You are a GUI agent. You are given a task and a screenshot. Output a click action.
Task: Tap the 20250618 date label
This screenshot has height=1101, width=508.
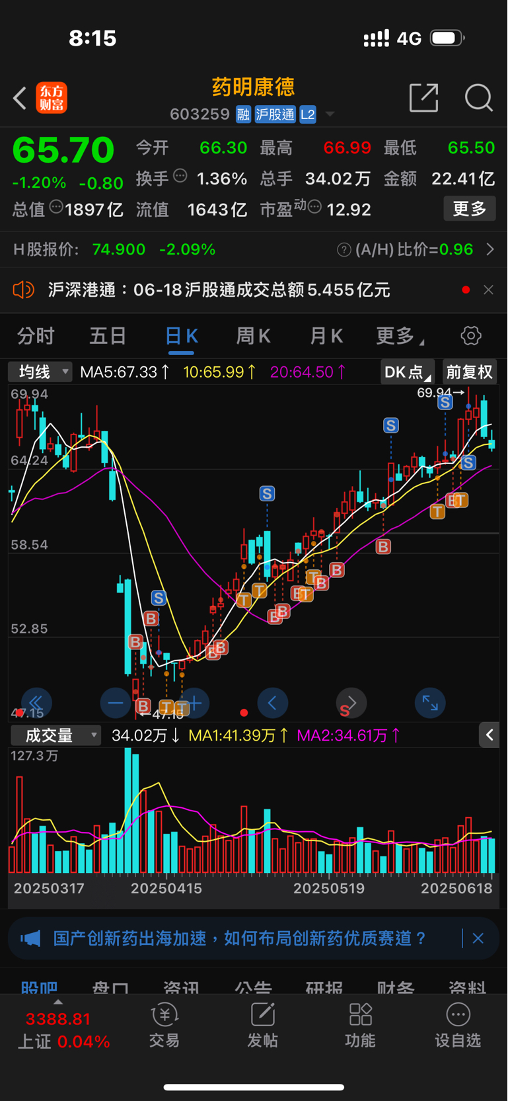(456, 889)
